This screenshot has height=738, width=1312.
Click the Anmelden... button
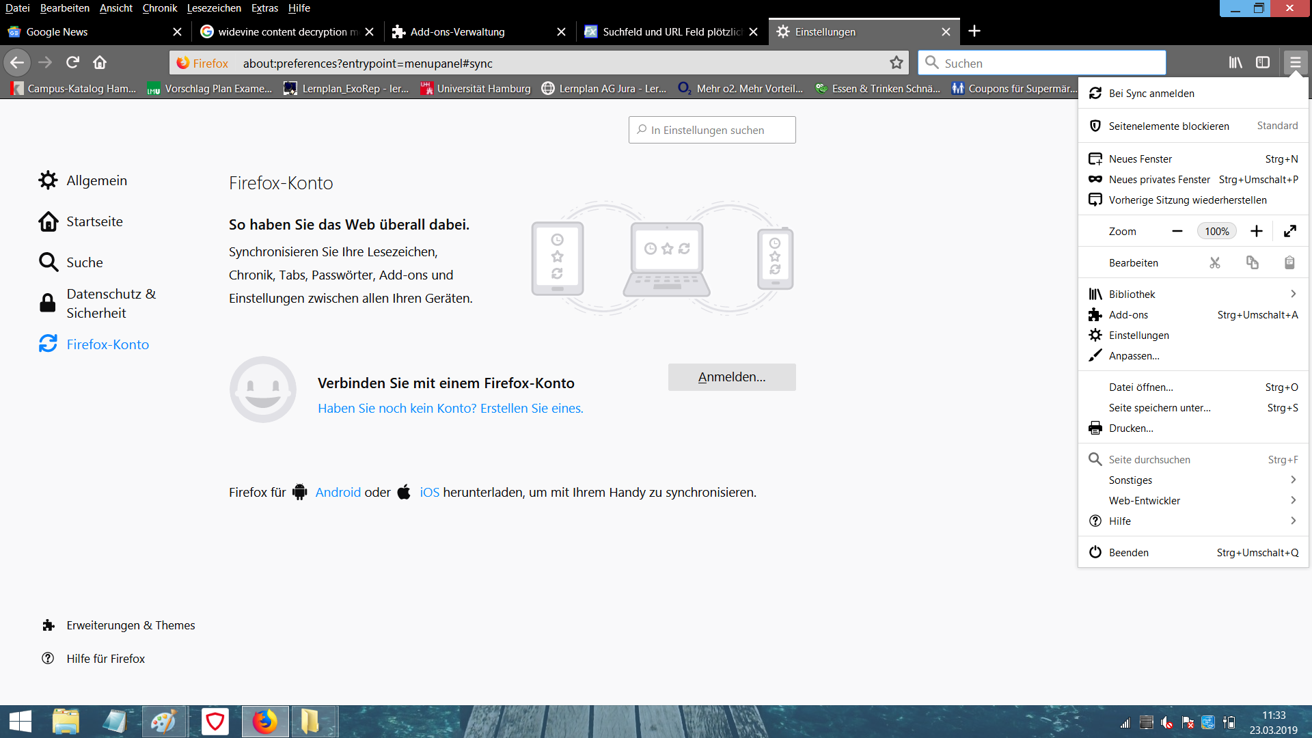[732, 377]
